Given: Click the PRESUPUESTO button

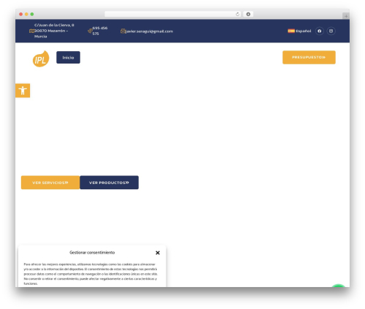Looking at the screenshot, I should click(x=309, y=57).
